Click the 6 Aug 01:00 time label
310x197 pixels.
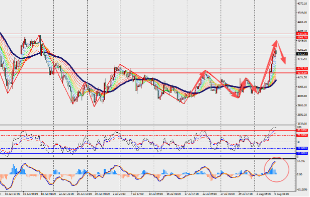click(281, 194)
